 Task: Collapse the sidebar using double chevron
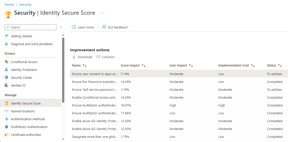pos(61,27)
